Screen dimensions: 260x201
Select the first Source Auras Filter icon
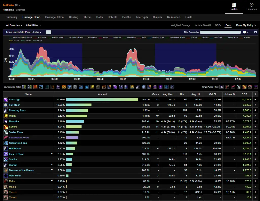(x=24, y=87)
